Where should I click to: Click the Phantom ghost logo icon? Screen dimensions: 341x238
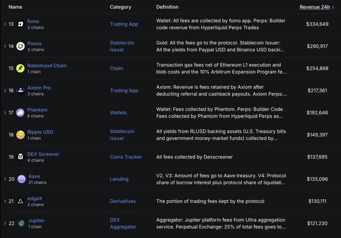click(x=20, y=112)
